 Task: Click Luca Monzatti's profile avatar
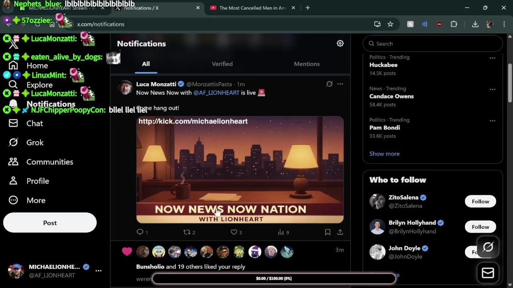[x=125, y=87]
